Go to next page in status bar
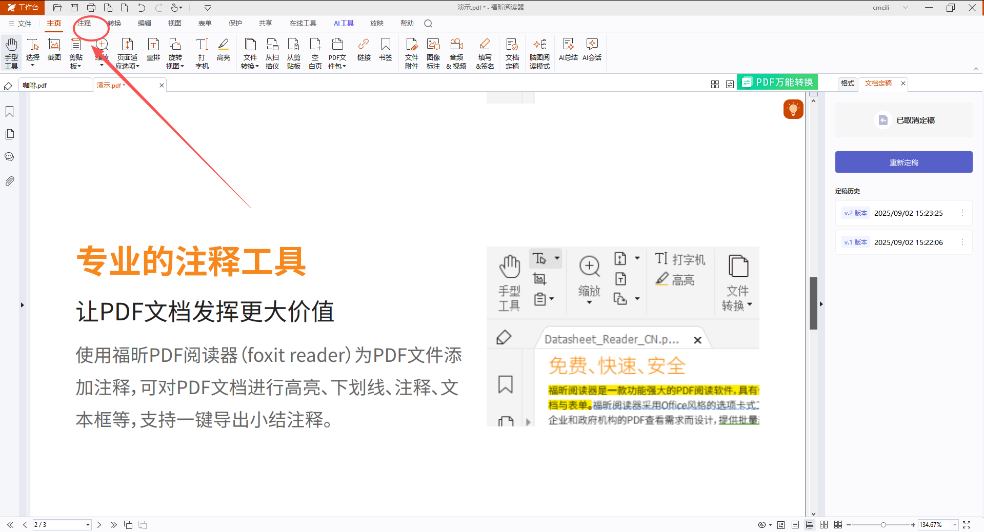The image size is (984, 532). pos(99,525)
